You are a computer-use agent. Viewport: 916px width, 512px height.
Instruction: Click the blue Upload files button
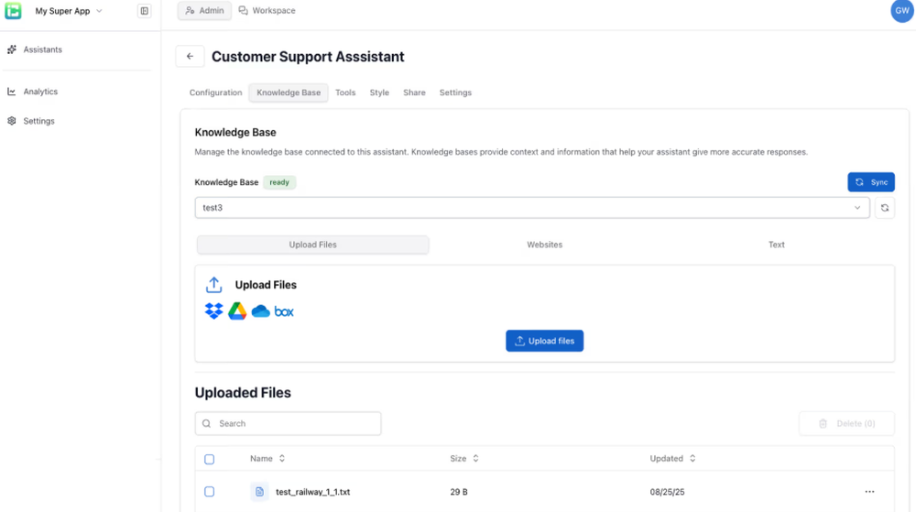(x=544, y=341)
